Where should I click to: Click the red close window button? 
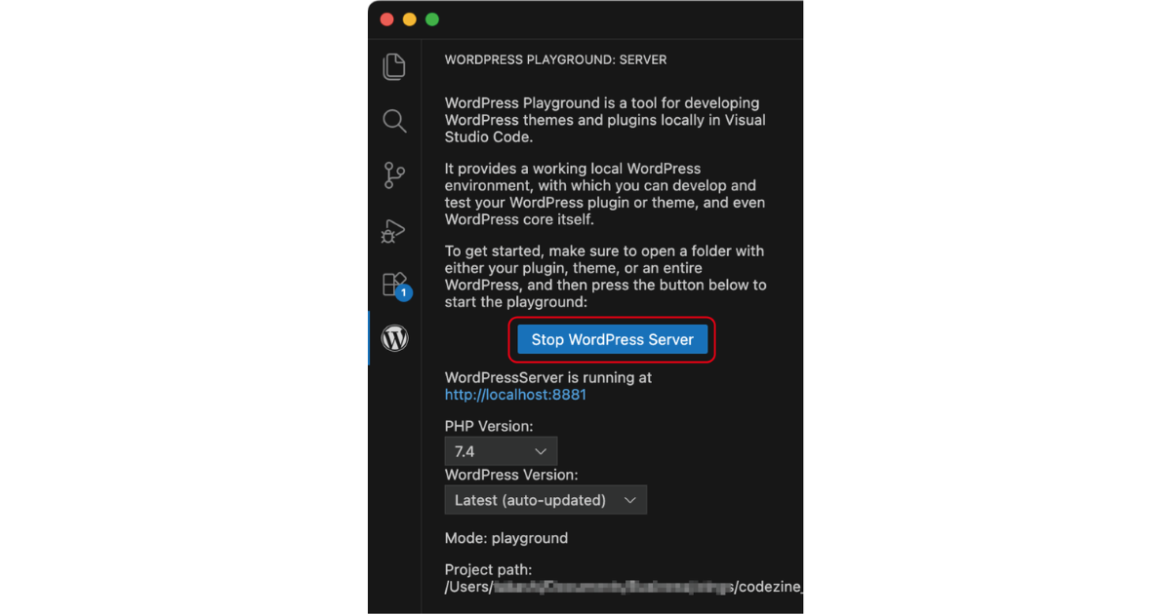(x=387, y=19)
